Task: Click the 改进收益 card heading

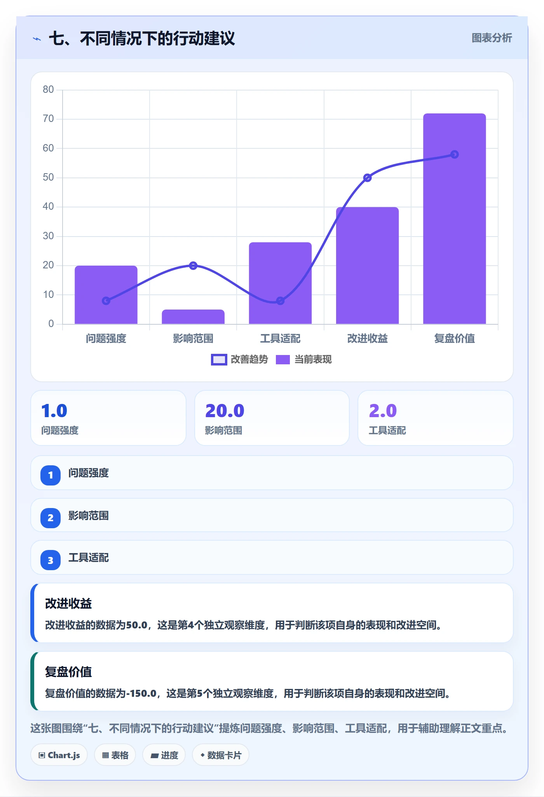Action: tap(68, 604)
